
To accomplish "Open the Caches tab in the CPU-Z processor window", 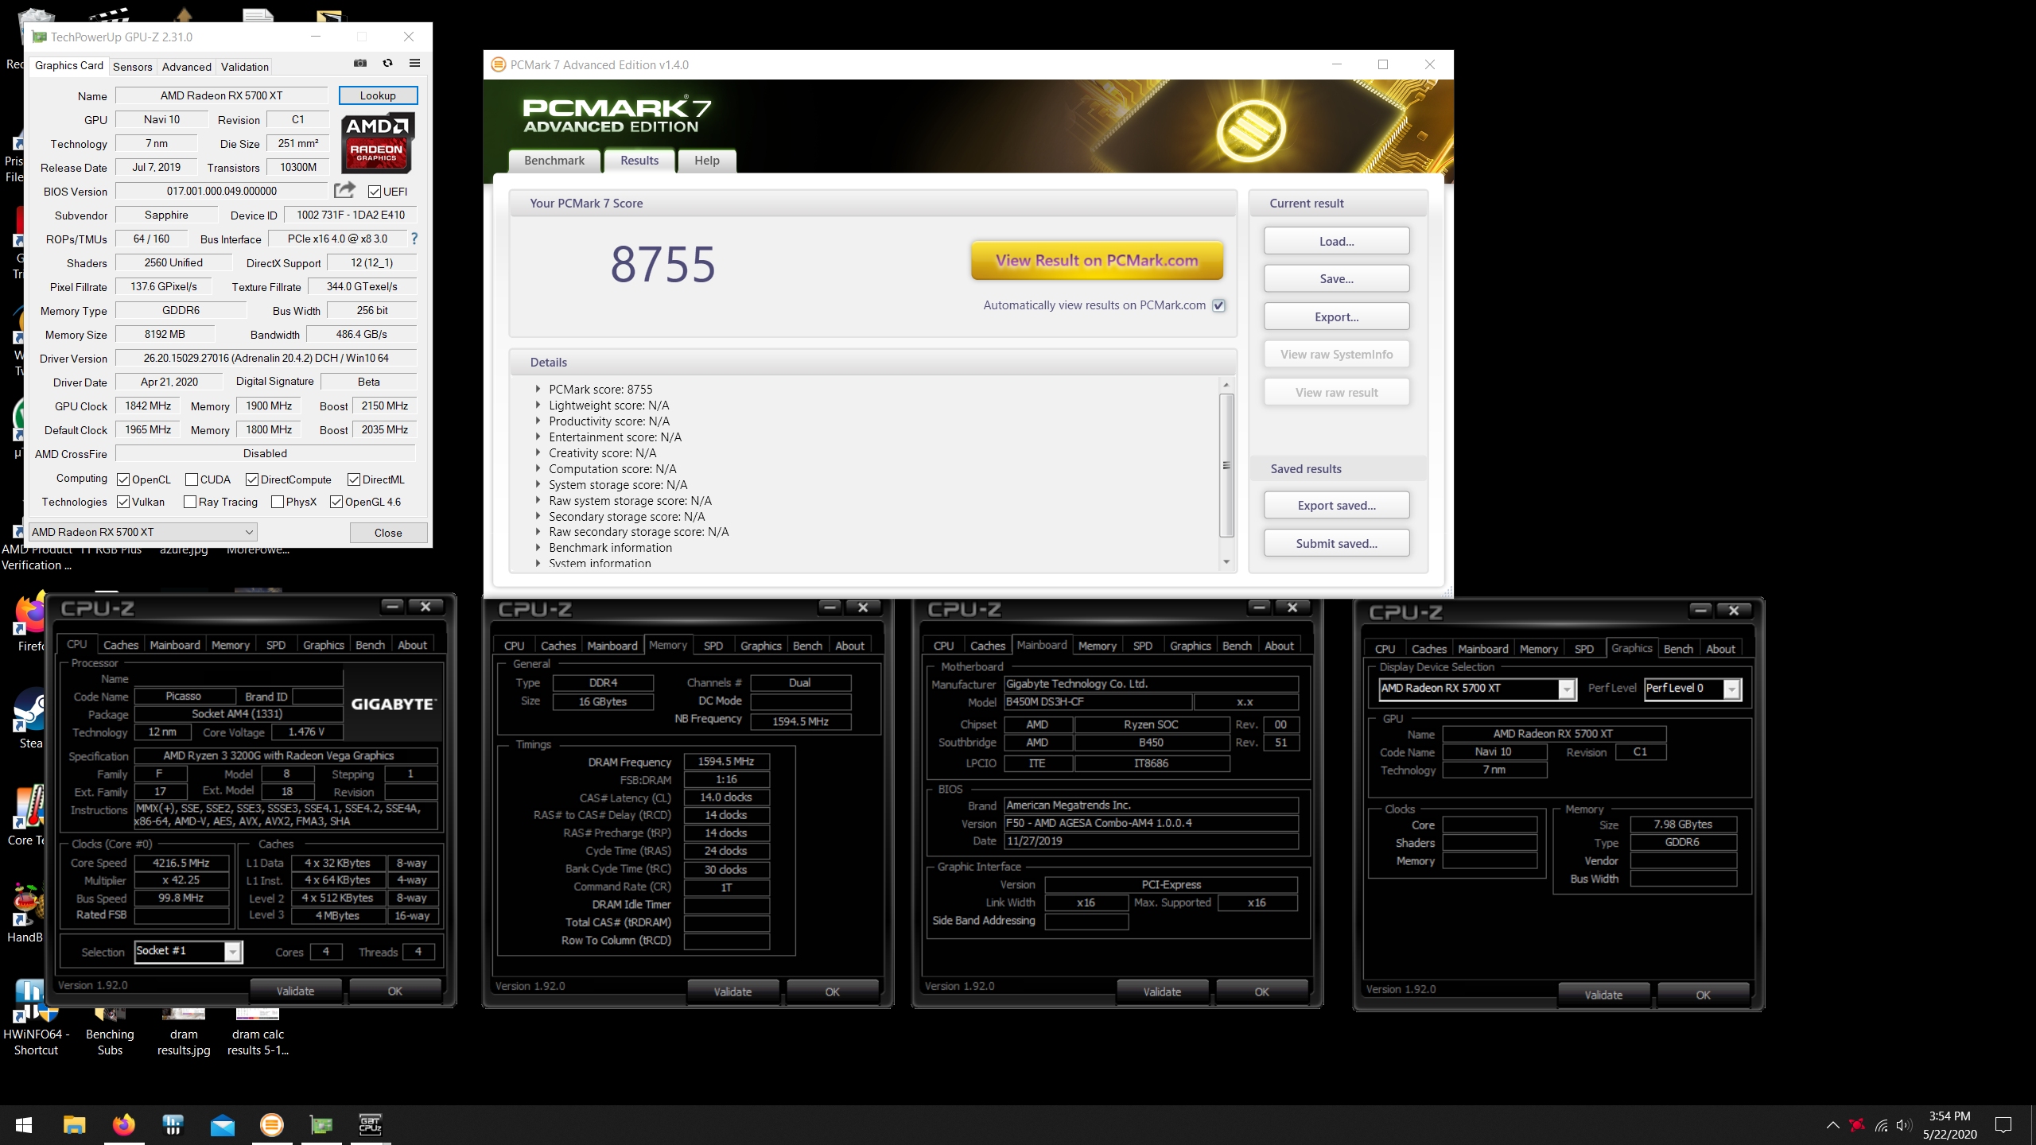I will coord(120,645).
